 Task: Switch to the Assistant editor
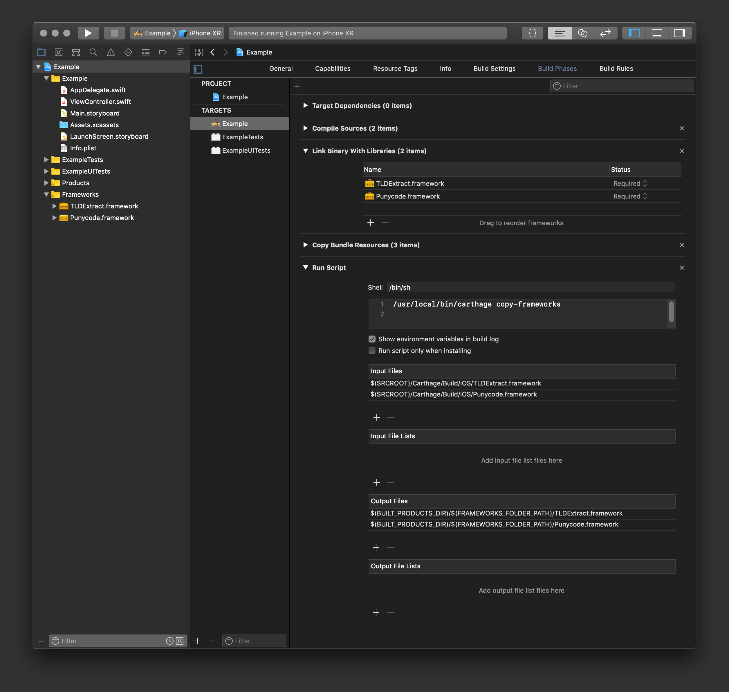tap(582, 33)
